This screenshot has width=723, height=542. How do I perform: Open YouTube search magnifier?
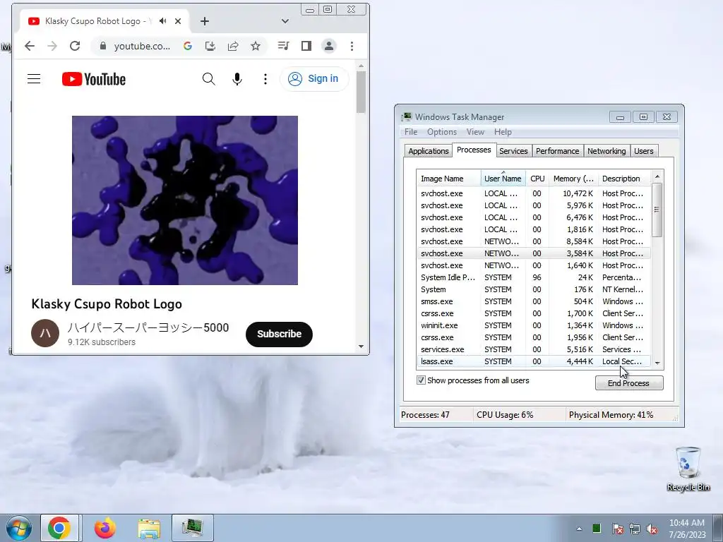pos(209,79)
